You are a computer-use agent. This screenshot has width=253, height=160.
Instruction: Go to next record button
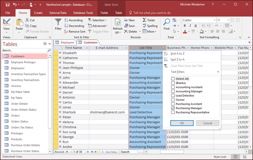click(88, 152)
